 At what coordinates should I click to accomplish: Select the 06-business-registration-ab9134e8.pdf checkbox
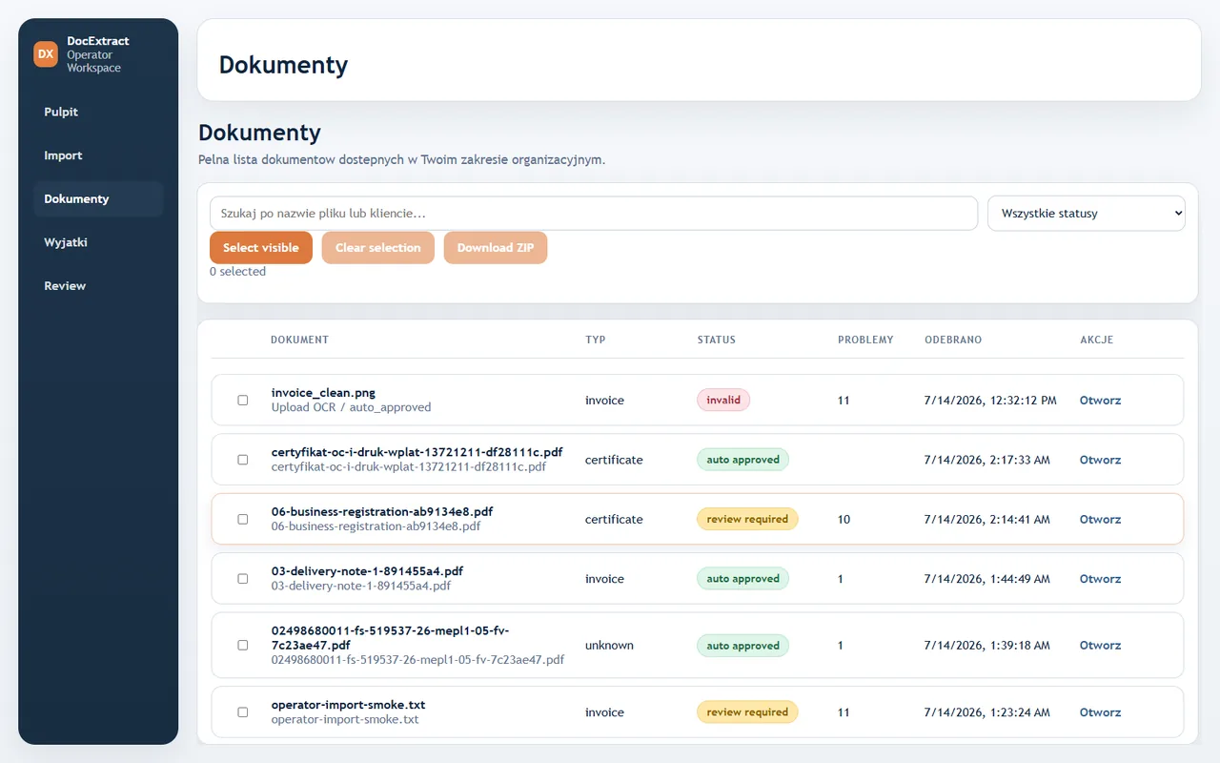pos(243,520)
